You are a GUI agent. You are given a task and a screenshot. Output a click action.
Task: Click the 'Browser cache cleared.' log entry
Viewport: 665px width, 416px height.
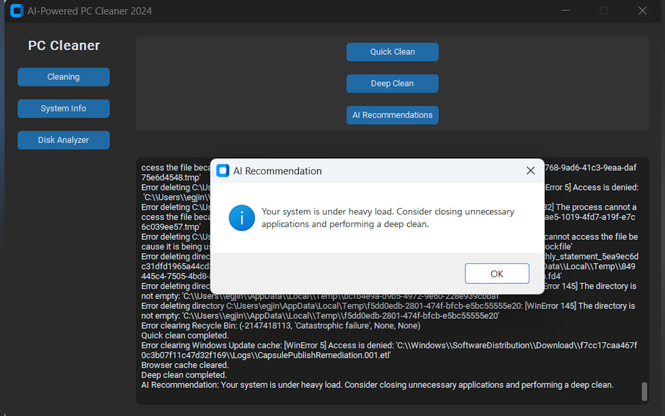185,365
